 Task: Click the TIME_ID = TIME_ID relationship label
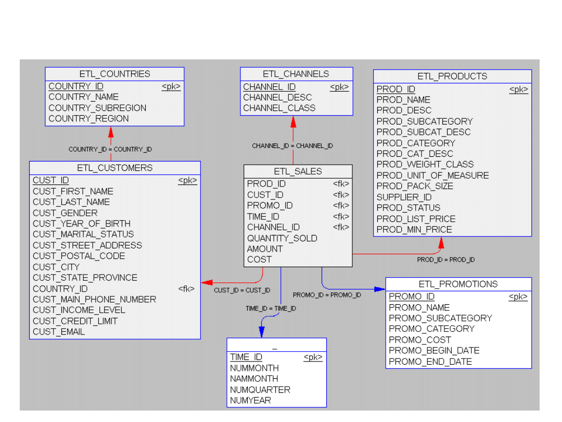[271, 308]
